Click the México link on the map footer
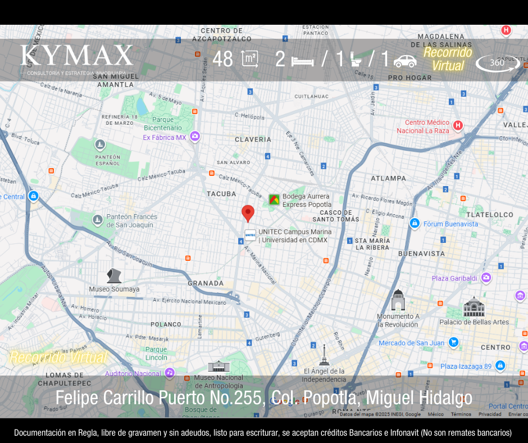528x443 pixels. pyautogui.click(x=436, y=414)
